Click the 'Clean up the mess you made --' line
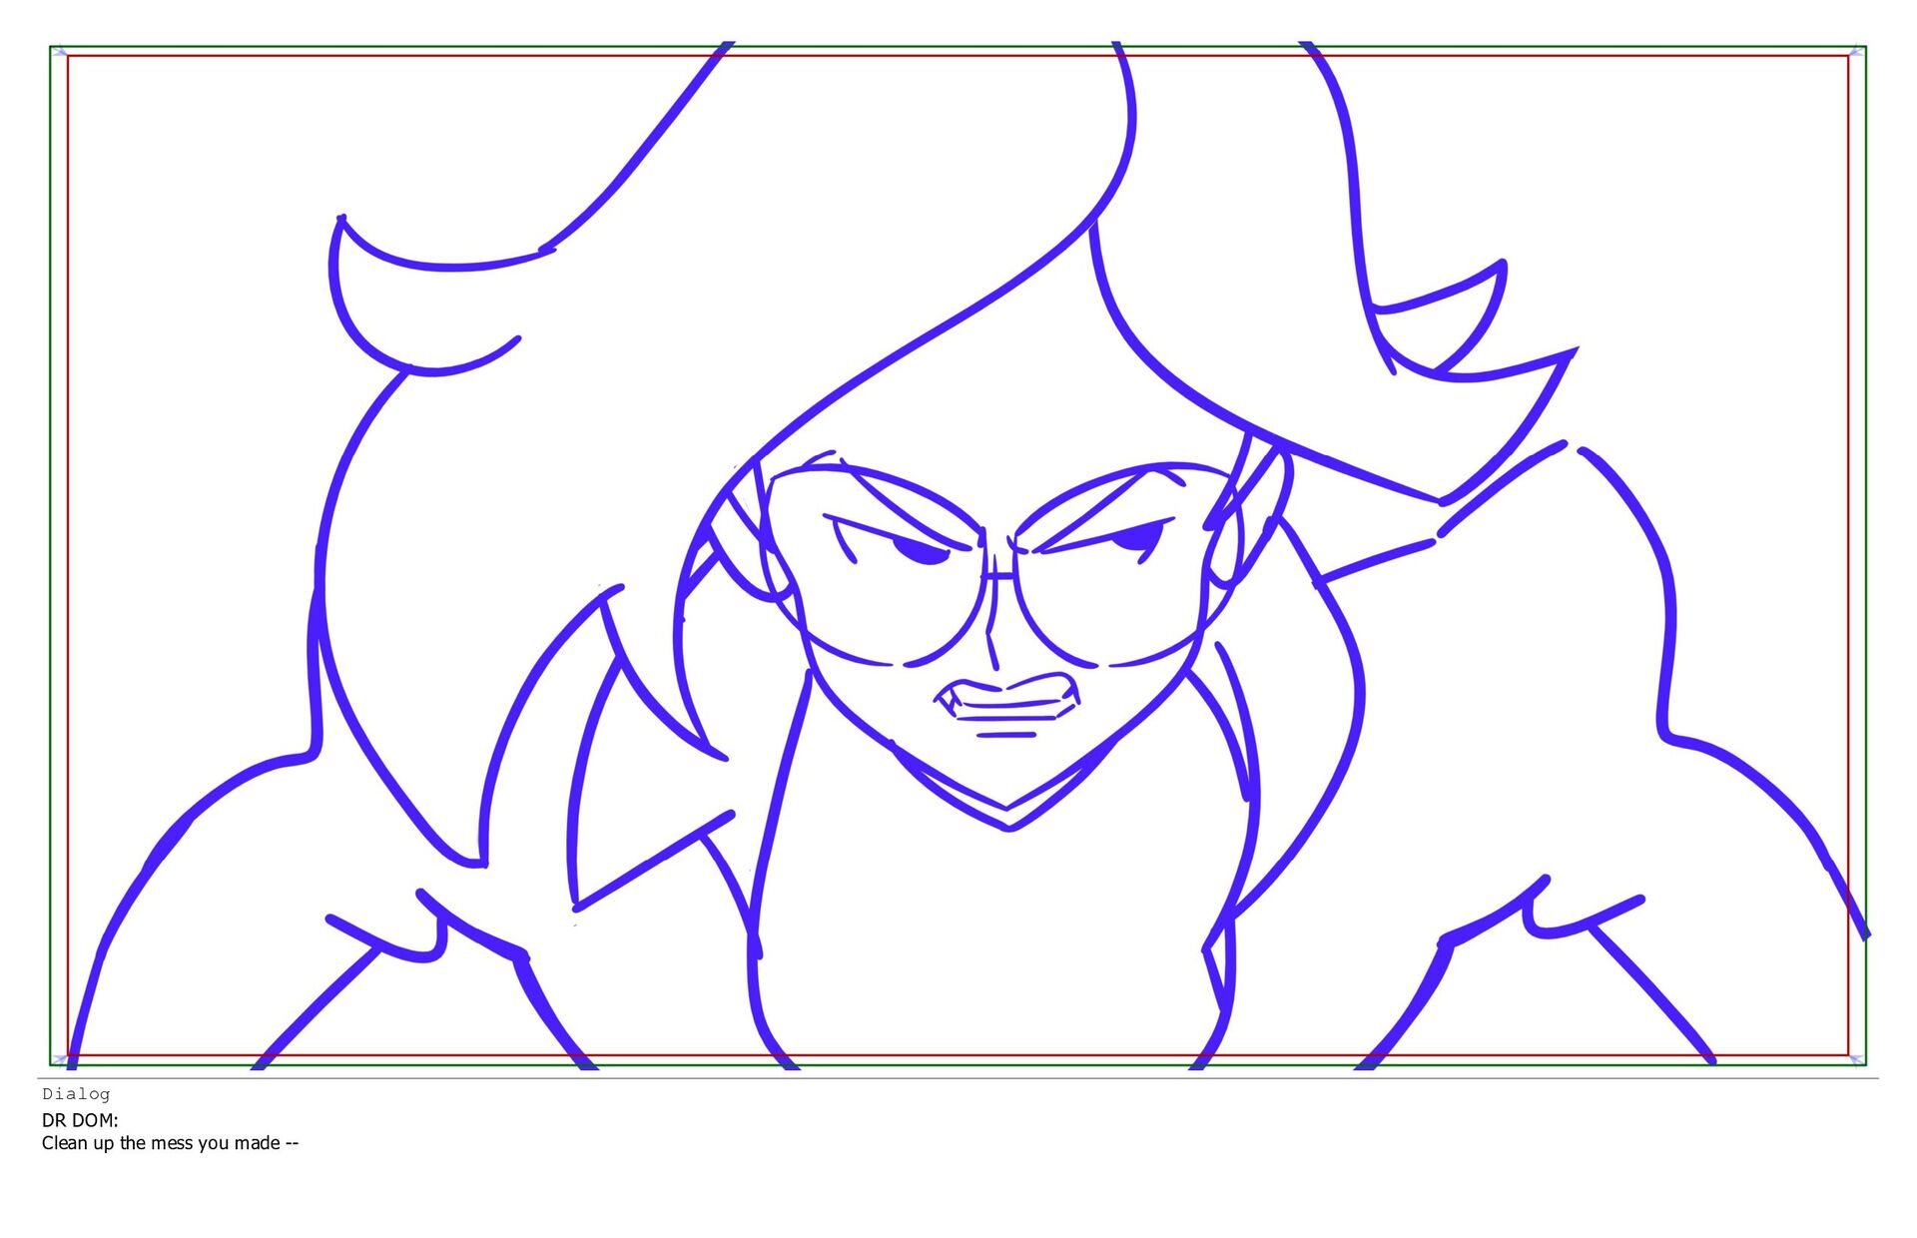The width and height of the screenshot is (1917, 1238). 170,1143
